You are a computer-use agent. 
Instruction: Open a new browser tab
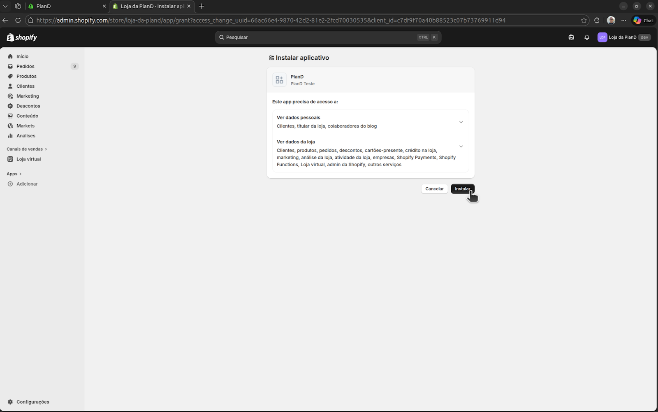pyautogui.click(x=202, y=6)
